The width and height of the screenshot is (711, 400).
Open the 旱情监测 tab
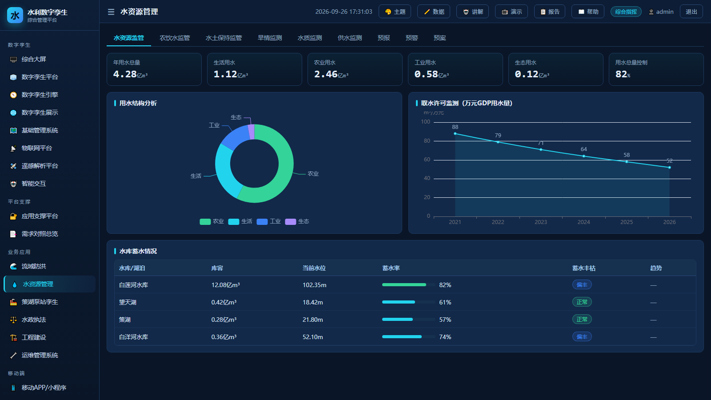(270, 38)
